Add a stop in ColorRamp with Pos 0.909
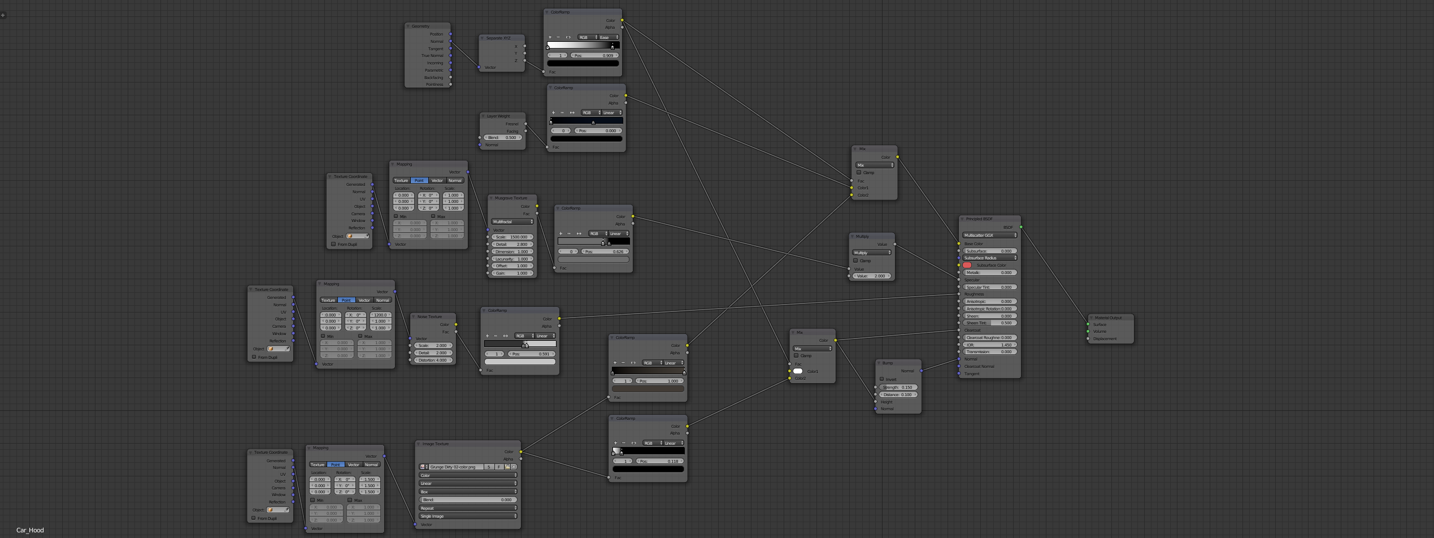The image size is (1434, 538). pyautogui.click(x=550, y=37)
